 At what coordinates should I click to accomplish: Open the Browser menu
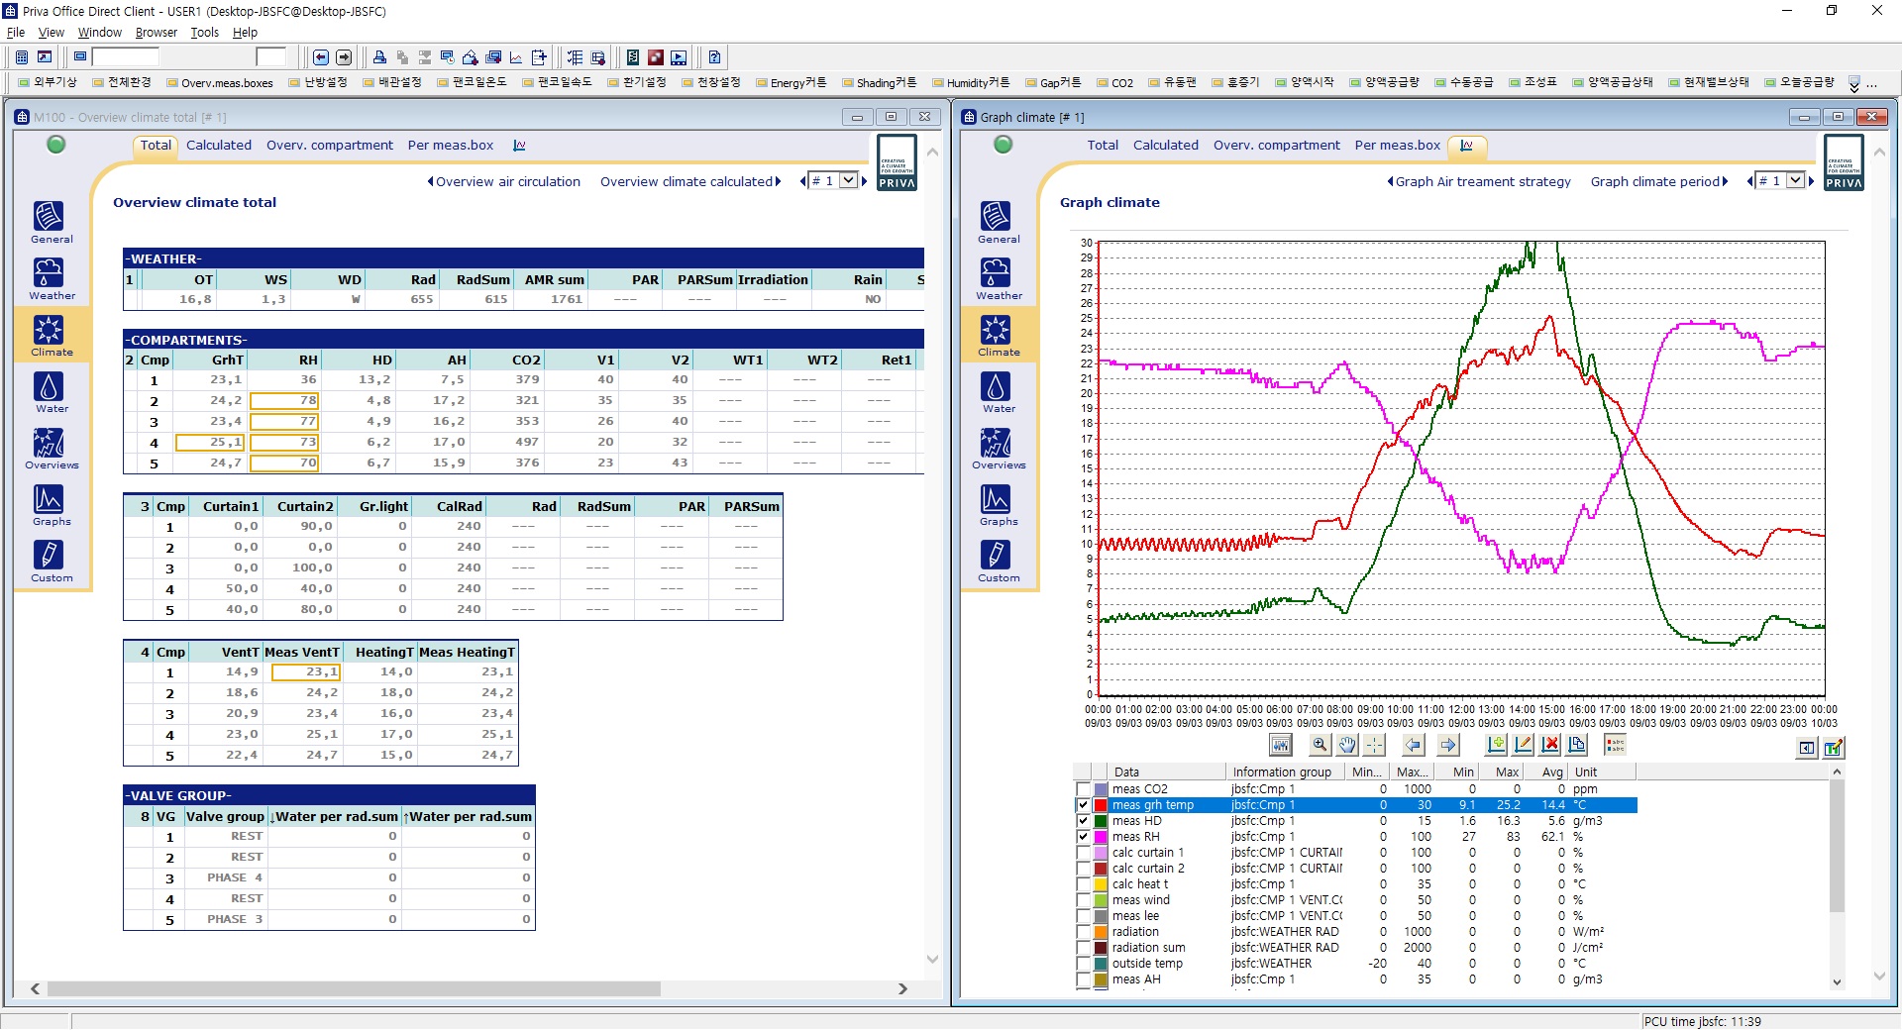pos(156,33)
